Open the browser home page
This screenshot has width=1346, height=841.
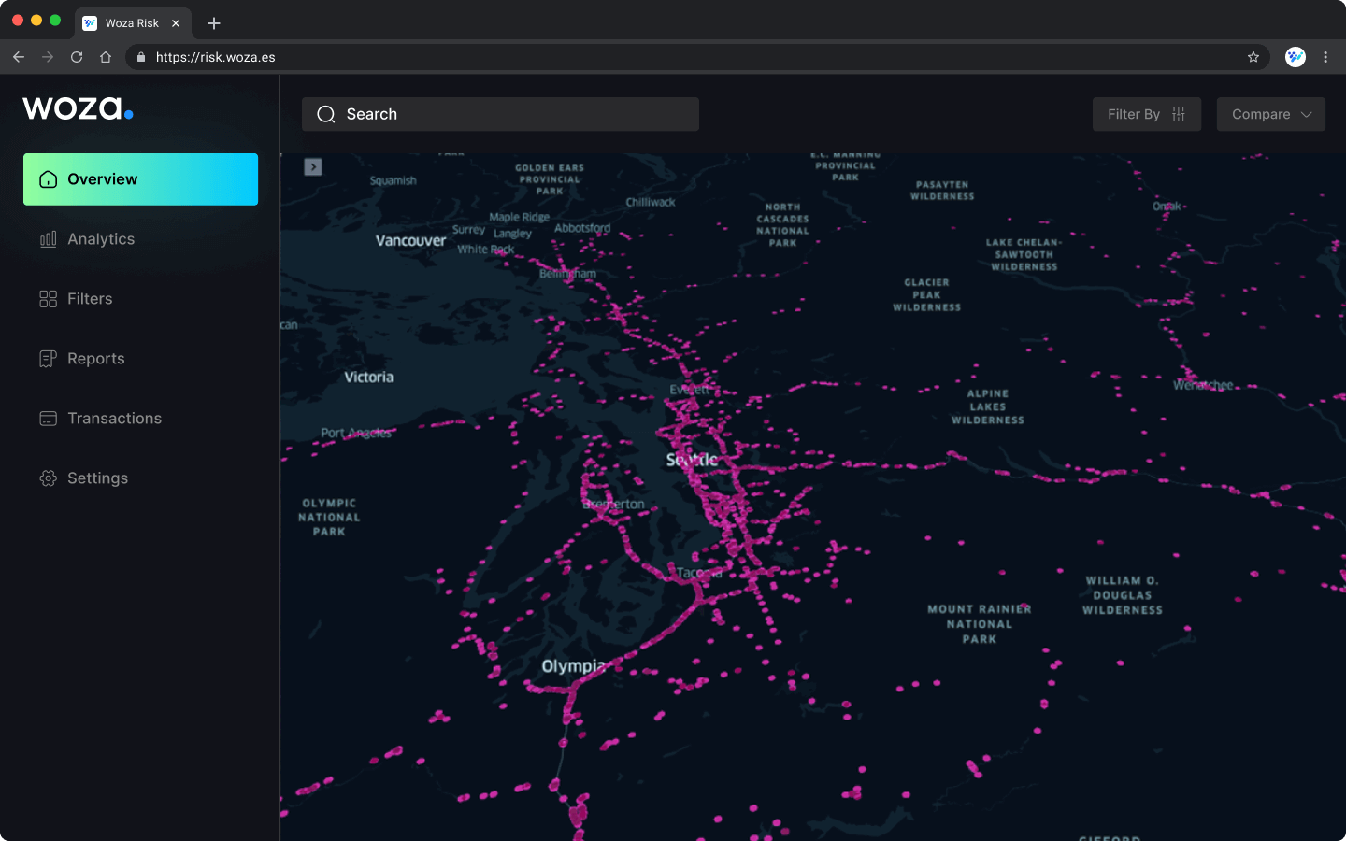(106, 57)
